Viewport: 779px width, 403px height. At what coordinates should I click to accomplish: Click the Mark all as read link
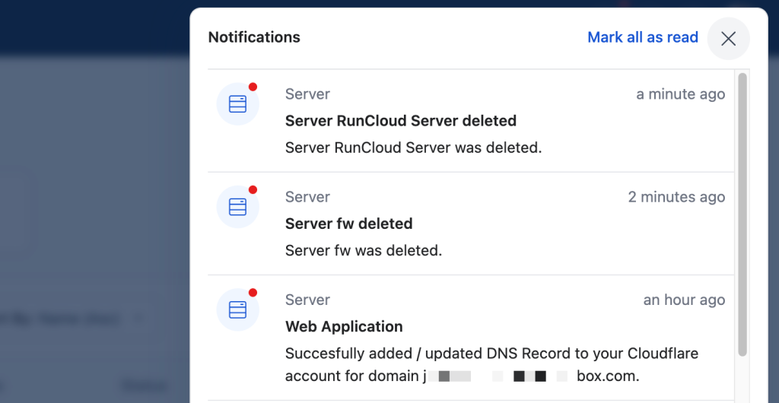[642, 37]
